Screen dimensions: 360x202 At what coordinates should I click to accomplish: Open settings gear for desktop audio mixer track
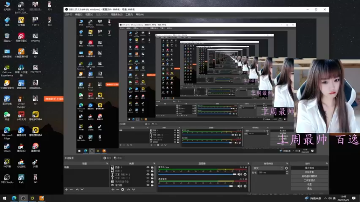pos(245,186)
